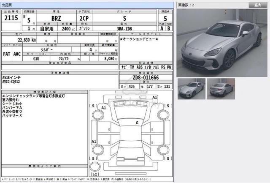Click the inspector note 室内薄汚れ
Screen dimensions: 270x183
[x=10, y=100]
